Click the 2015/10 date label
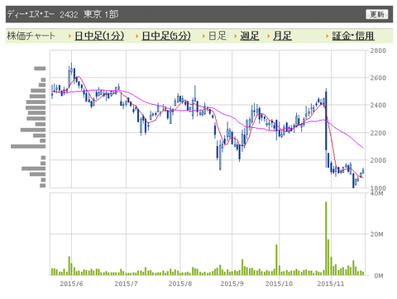 [279, 284]
